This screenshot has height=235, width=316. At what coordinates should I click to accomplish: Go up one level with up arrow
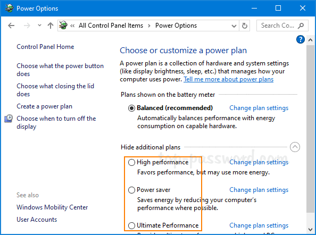51,26
